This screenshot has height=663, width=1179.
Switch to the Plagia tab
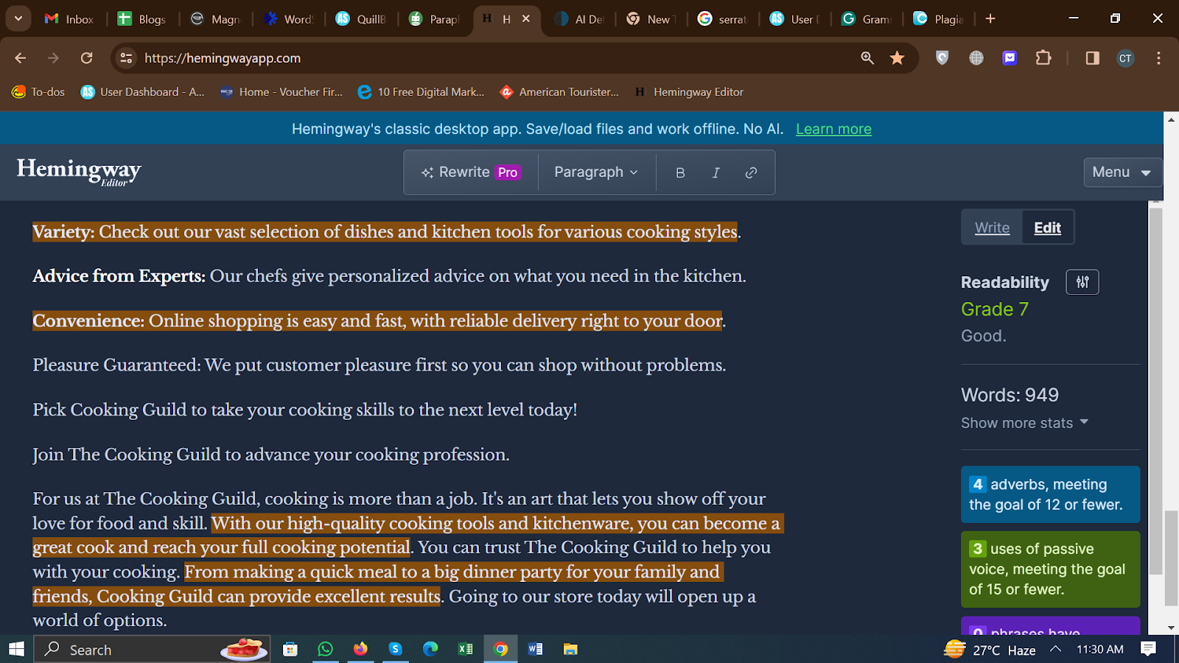coord(940,19)
